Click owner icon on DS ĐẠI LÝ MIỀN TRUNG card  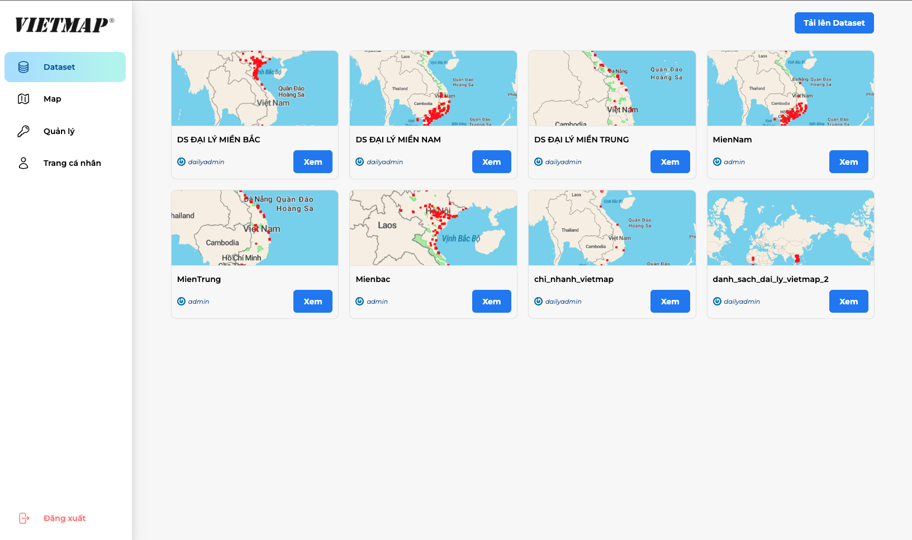tap(539, 162)
